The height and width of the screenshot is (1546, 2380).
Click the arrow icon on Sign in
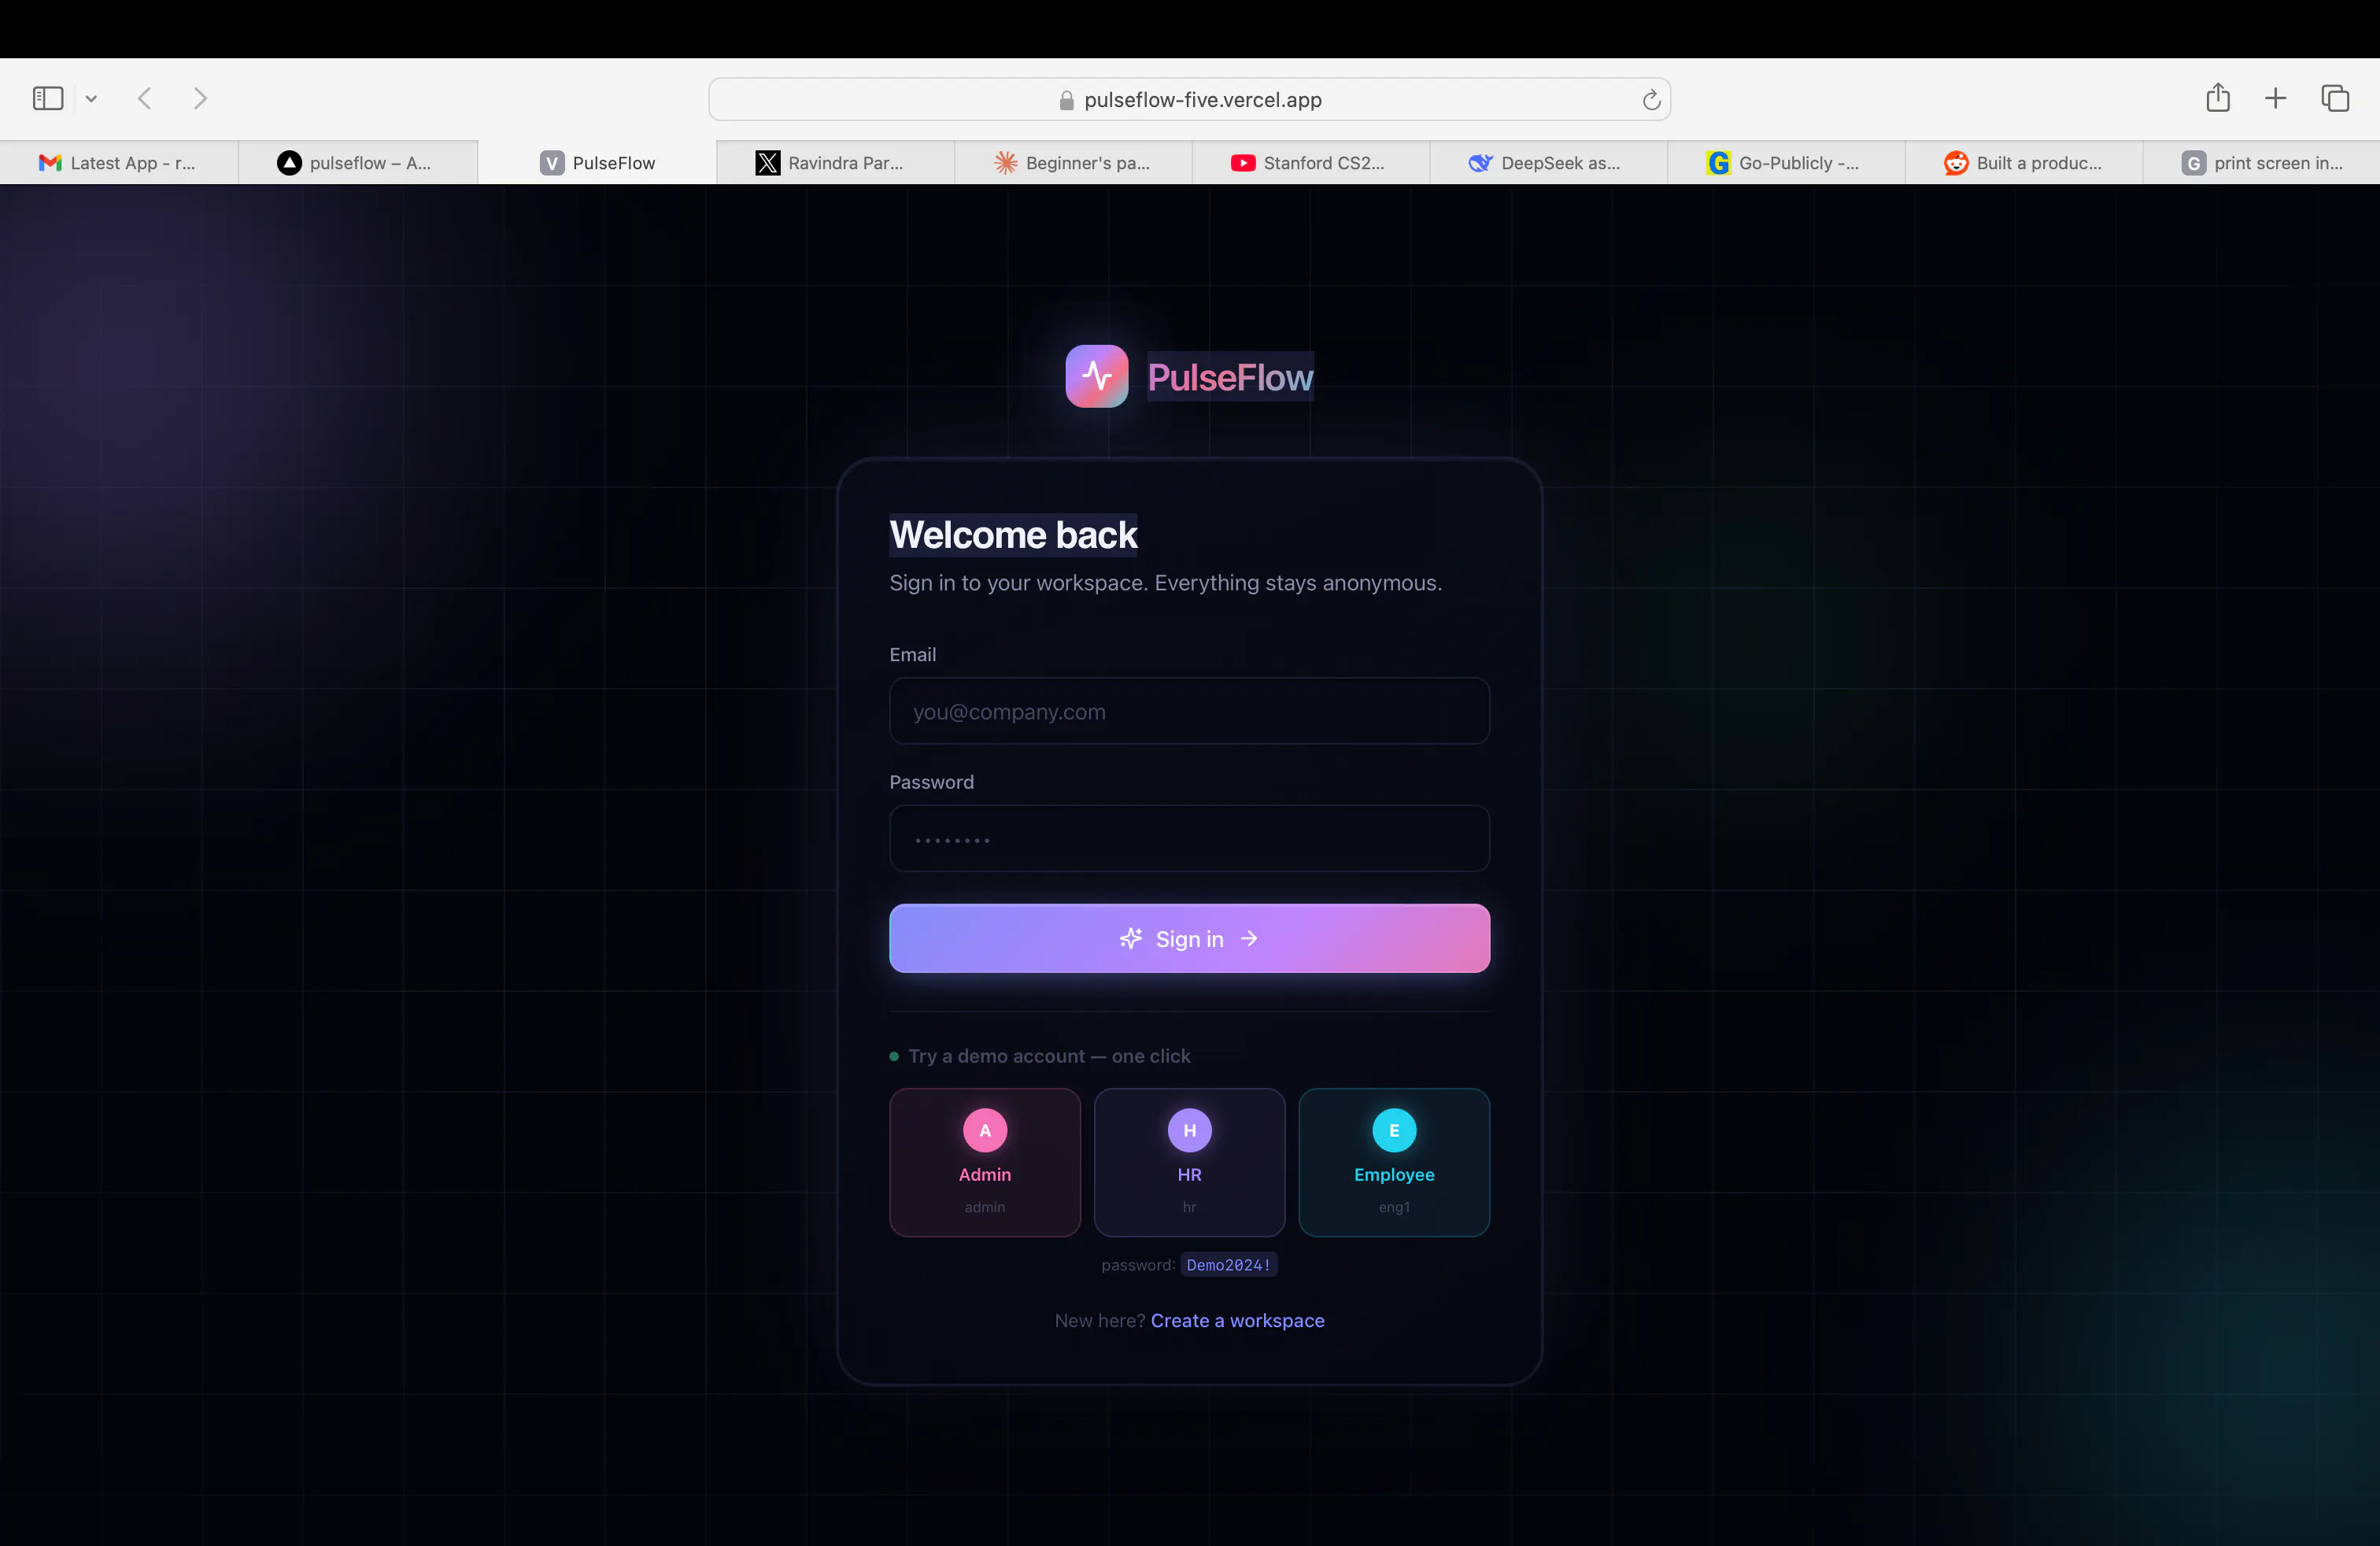tap(1249, 938)
